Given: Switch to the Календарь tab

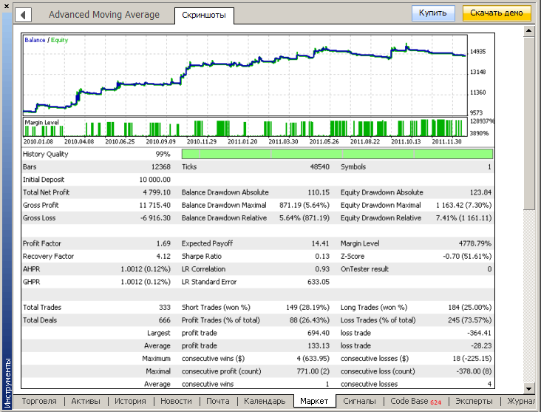Looking at the screenshot, I should [x=265, y=401].
